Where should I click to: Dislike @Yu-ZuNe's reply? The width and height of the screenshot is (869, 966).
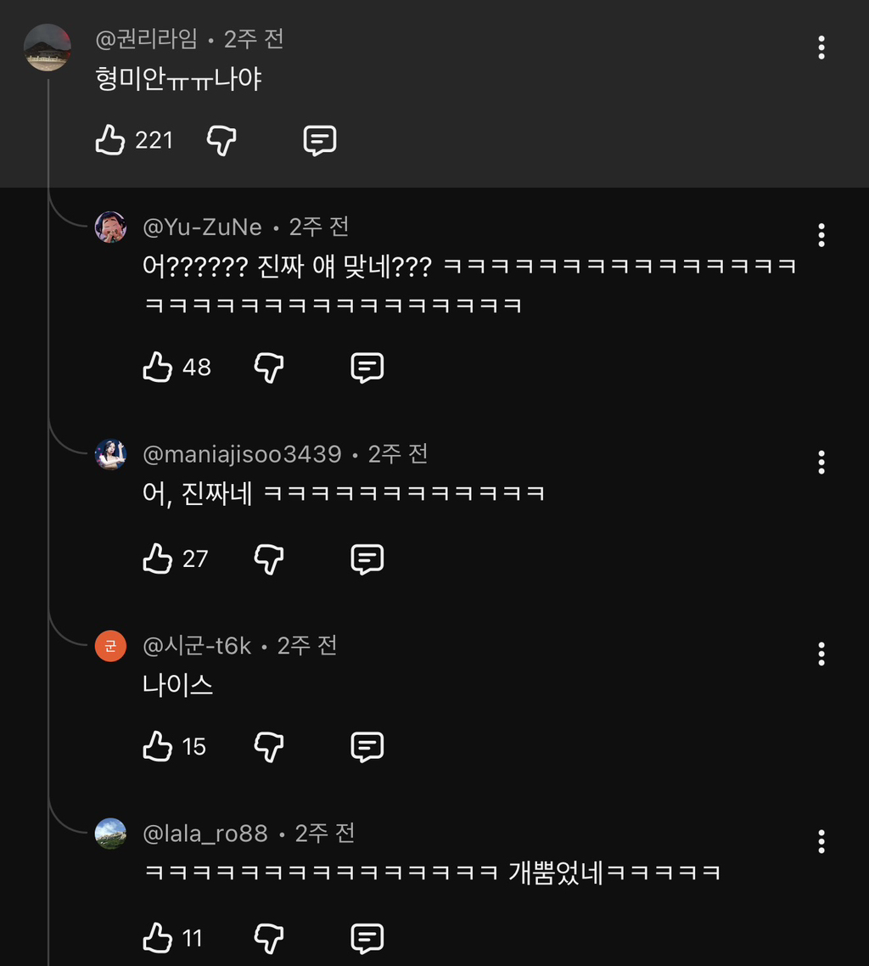click(x=269, y=368)
